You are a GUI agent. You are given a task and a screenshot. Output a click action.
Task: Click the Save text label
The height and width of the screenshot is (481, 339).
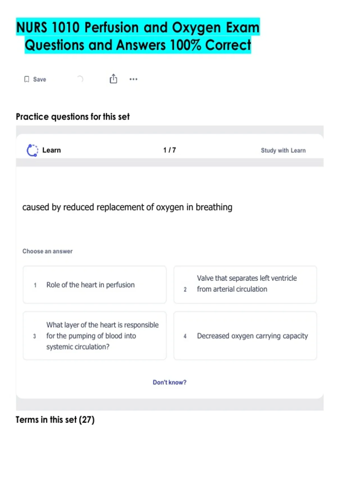[x=40, y=80]
